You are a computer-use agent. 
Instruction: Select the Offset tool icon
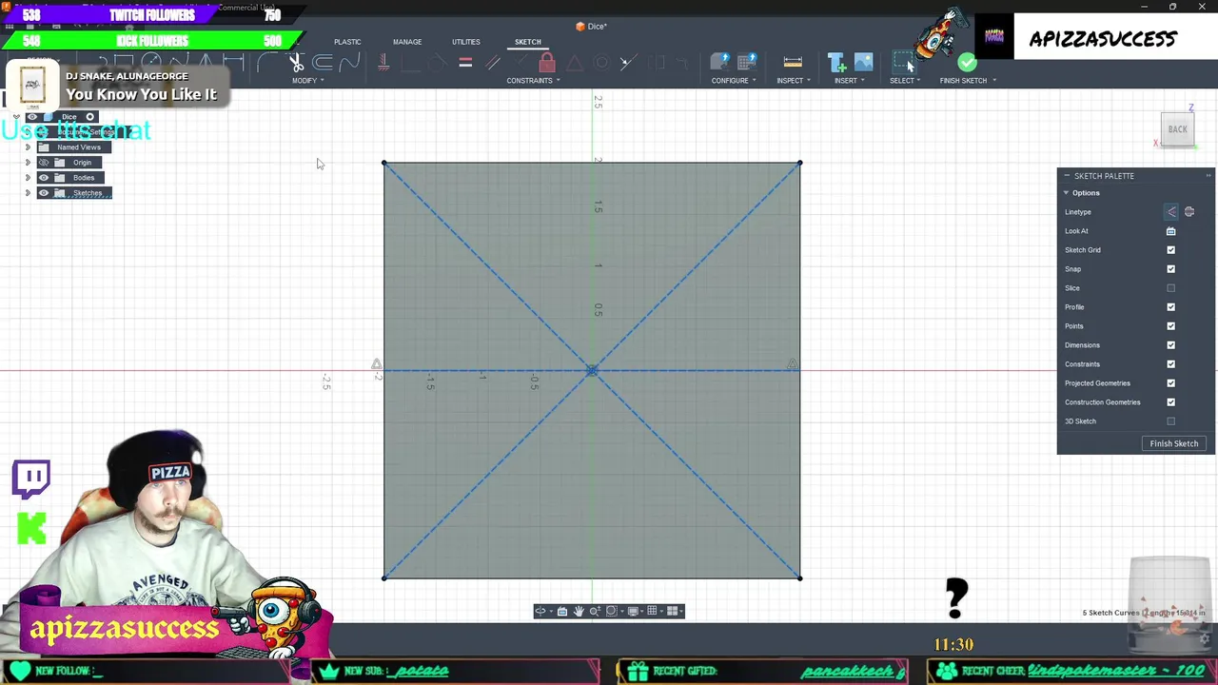pyautogui.click(x=323, y=63)
